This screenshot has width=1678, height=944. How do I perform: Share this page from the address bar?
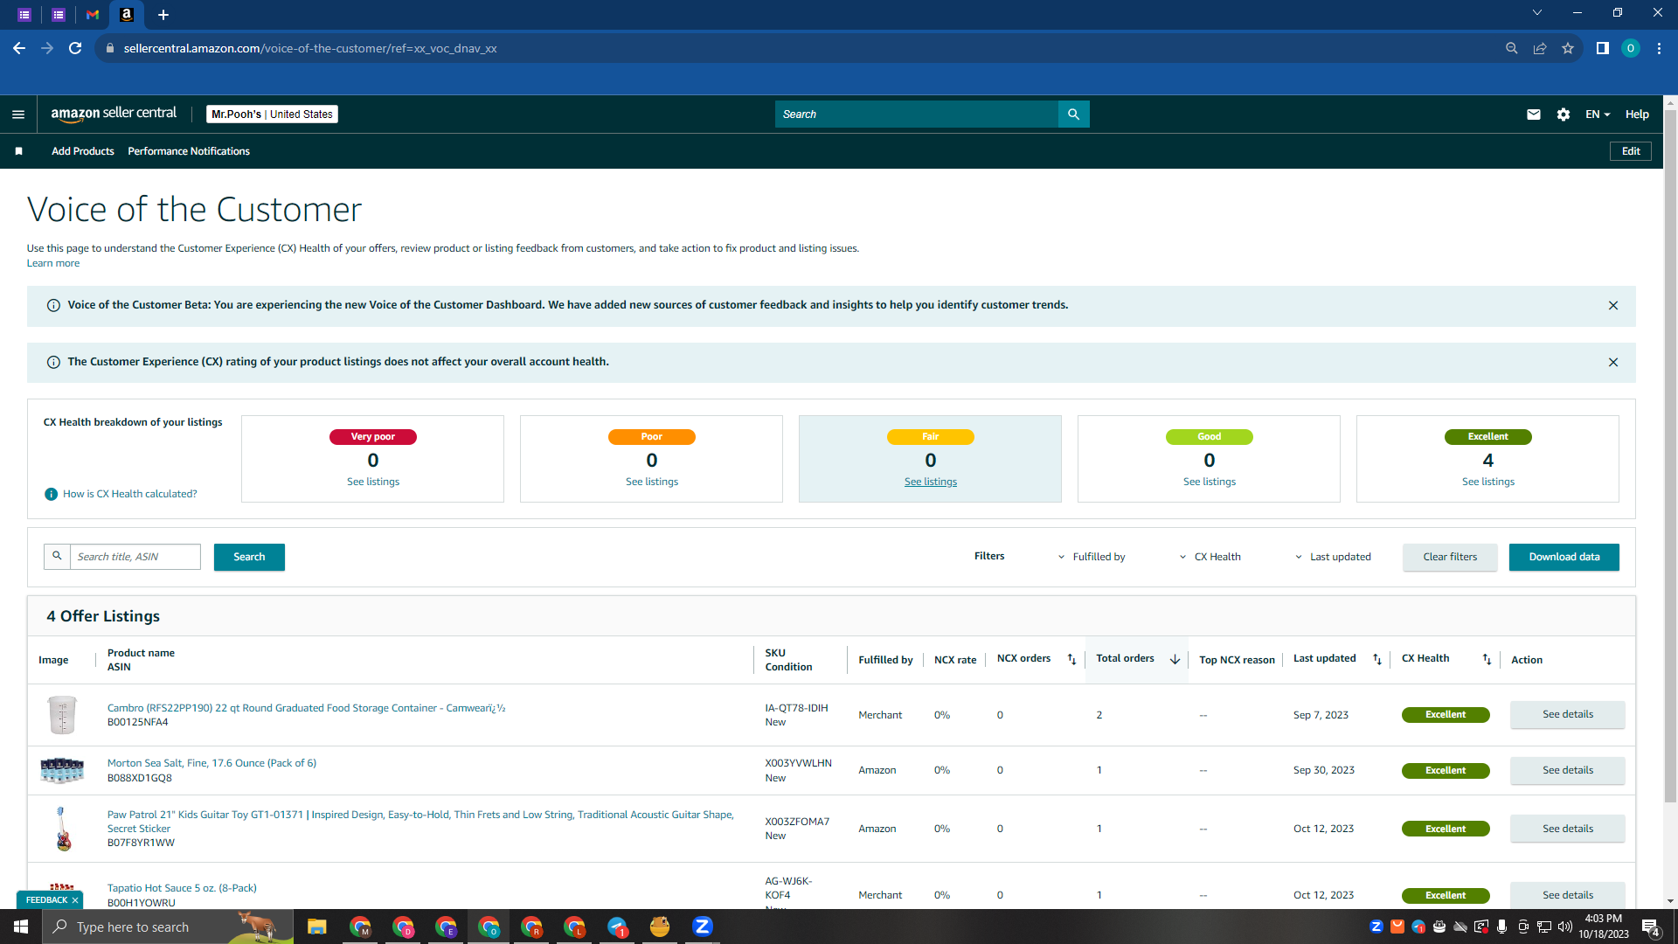1540,48
